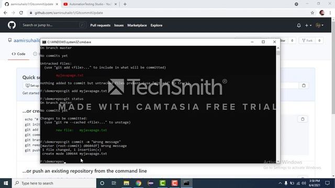Select the Code repository tab
The width and height of the screenshot is (335, 188).
(x=19, y=54)
